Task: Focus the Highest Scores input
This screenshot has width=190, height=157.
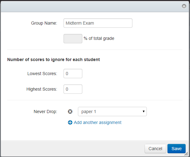Action: pos(73,89)
